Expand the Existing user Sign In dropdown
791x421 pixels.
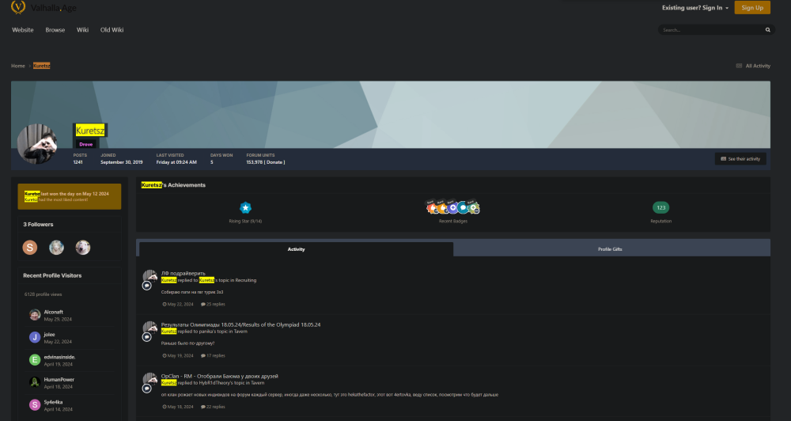[694, 8]
